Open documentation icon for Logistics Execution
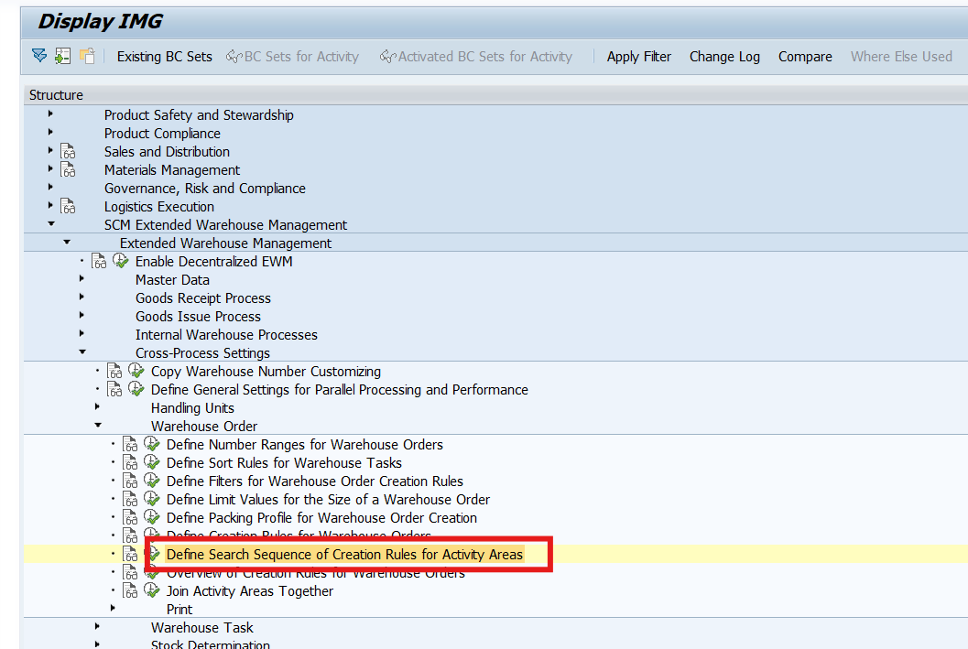The image size is (968, 649). click(68, 207)
